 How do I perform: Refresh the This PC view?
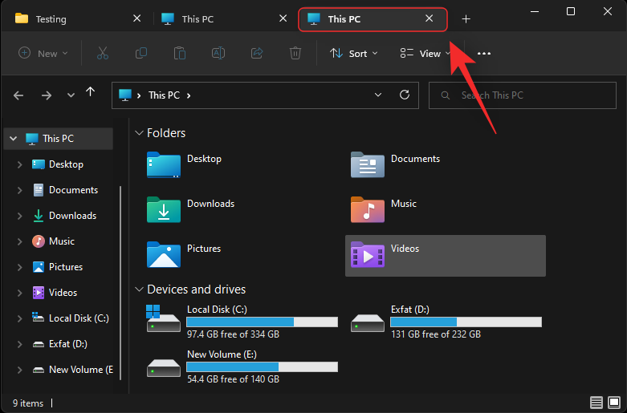[405, 95]
